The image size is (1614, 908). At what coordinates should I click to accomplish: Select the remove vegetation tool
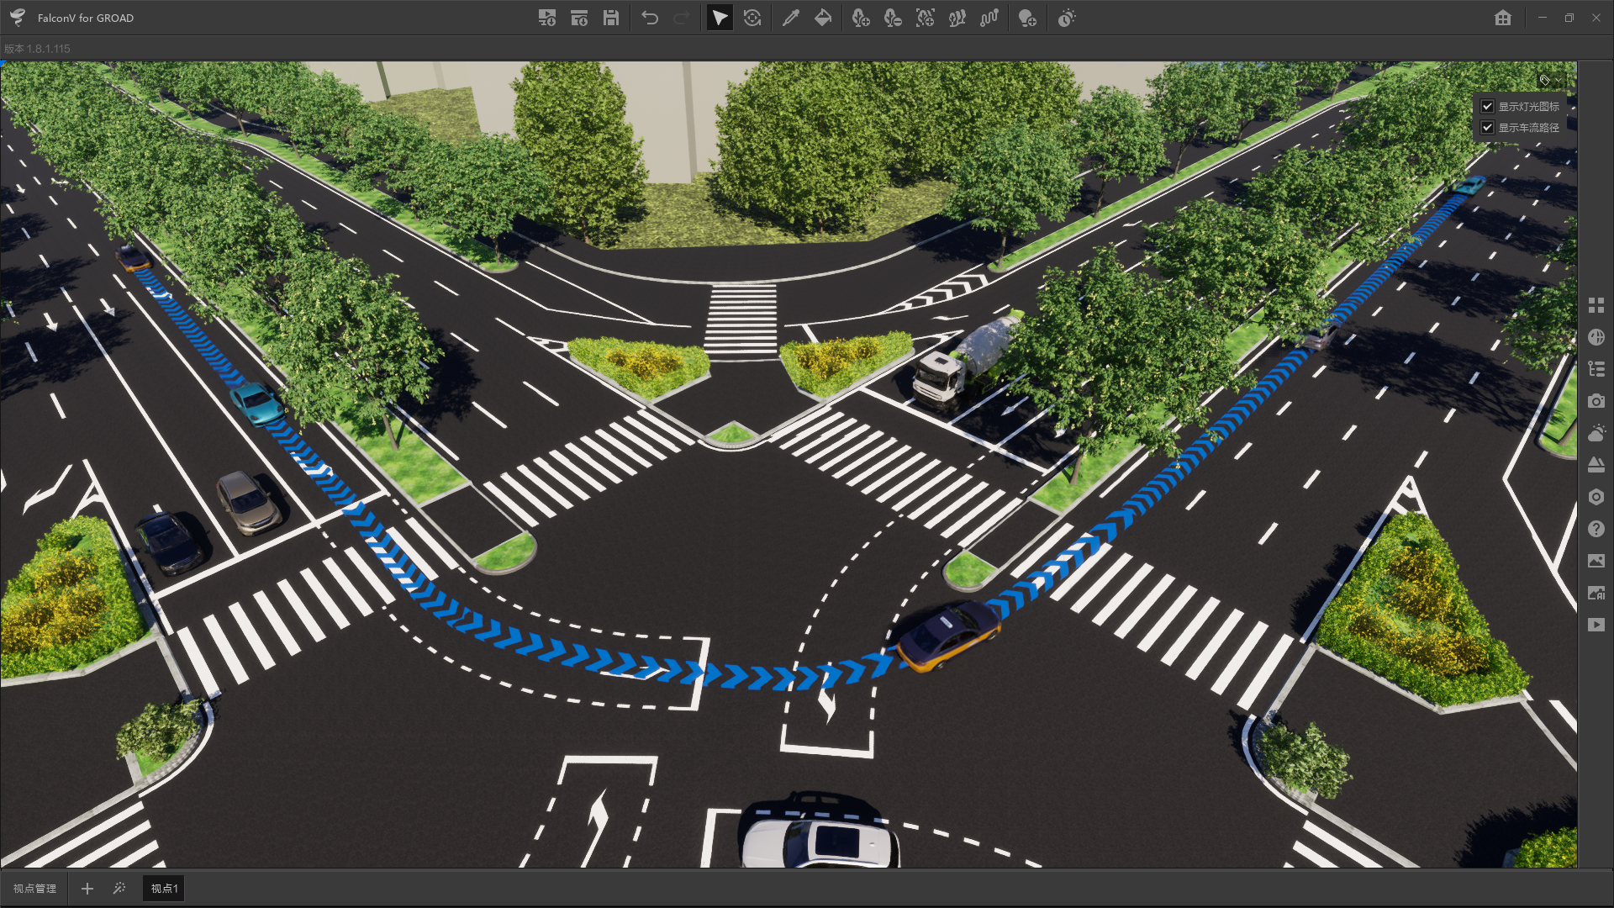click(x=893, y=17)
